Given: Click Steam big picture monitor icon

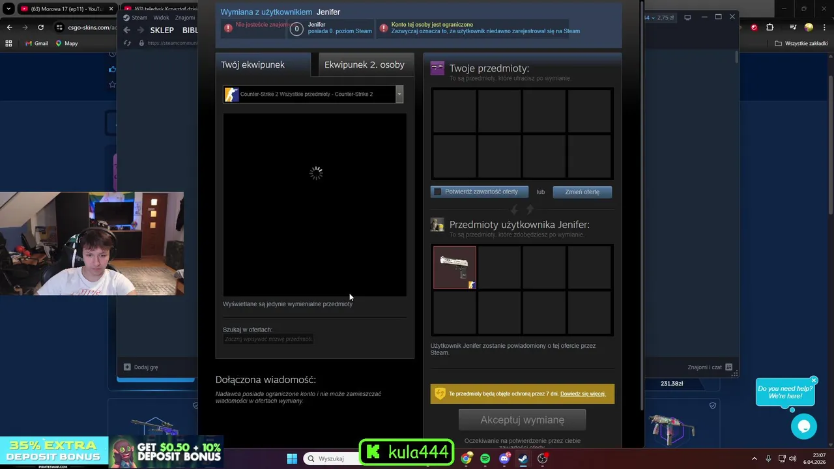Looking at the screenshot, I should pyautogui.click(x=688, y=18).
